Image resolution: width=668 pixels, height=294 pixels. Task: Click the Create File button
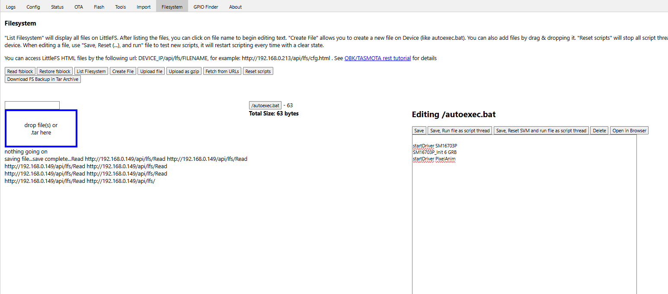coord(123,71)
